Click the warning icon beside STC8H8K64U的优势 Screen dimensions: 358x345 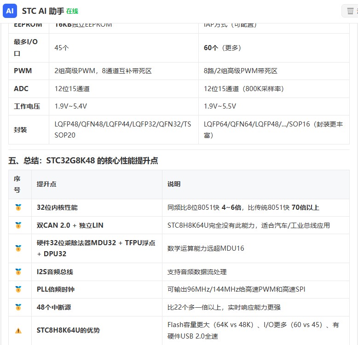point(18,331)
